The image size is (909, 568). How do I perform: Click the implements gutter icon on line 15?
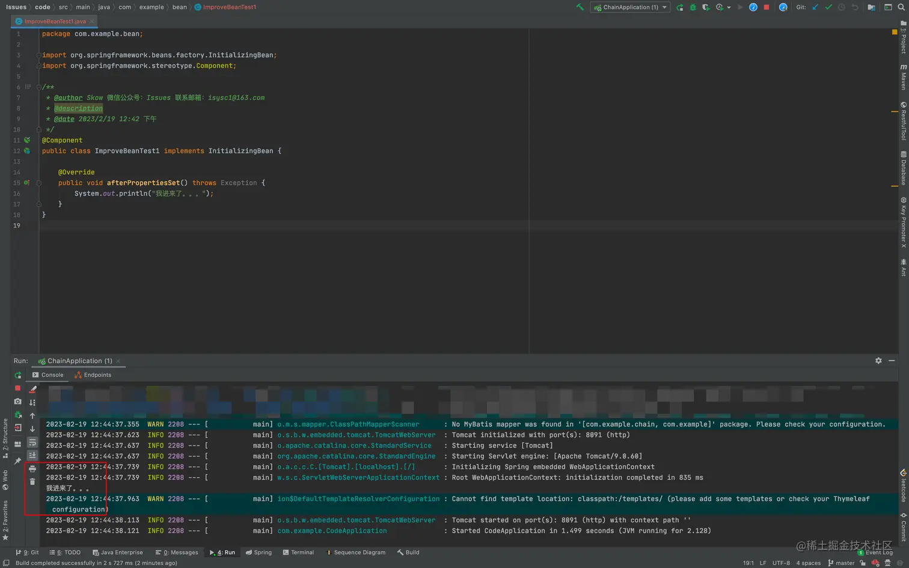(x=27, y=183)
